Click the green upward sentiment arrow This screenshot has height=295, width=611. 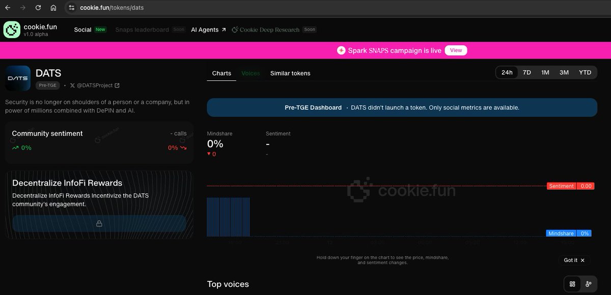pos(15,147)
